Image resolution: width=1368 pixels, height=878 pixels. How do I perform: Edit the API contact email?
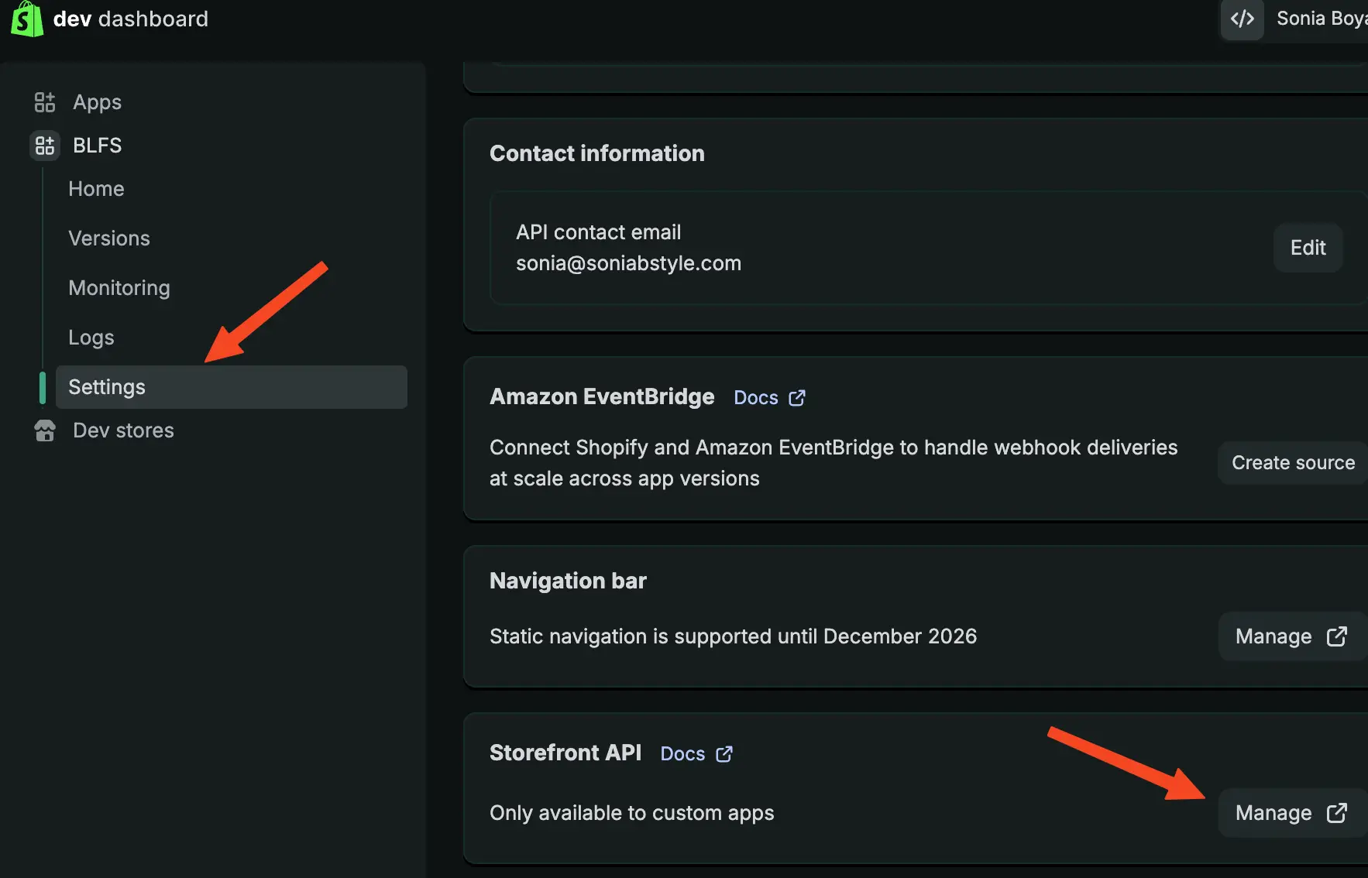click(x=1308, y=248)
